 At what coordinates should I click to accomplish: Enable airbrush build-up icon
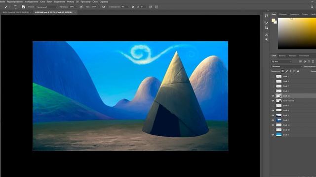point(104,7)
